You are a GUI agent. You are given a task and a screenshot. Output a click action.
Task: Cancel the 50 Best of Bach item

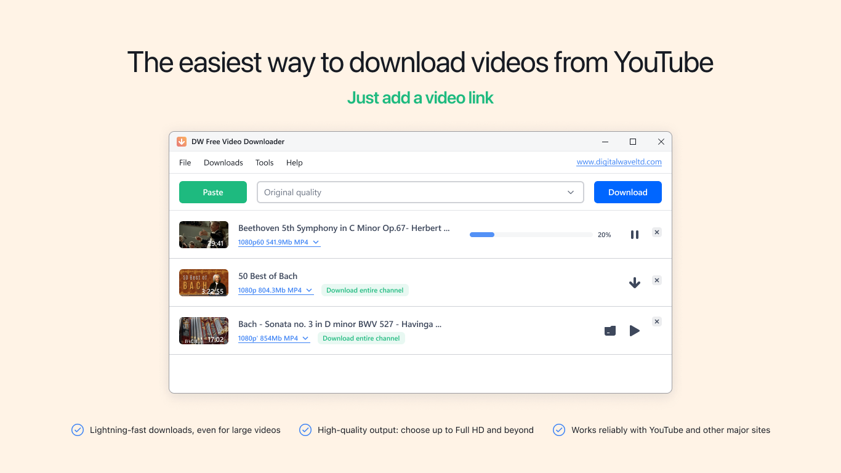(x=656, y=280)
